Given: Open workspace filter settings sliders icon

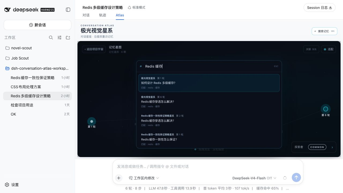Looking at the screenshot, I should [59, 38].
